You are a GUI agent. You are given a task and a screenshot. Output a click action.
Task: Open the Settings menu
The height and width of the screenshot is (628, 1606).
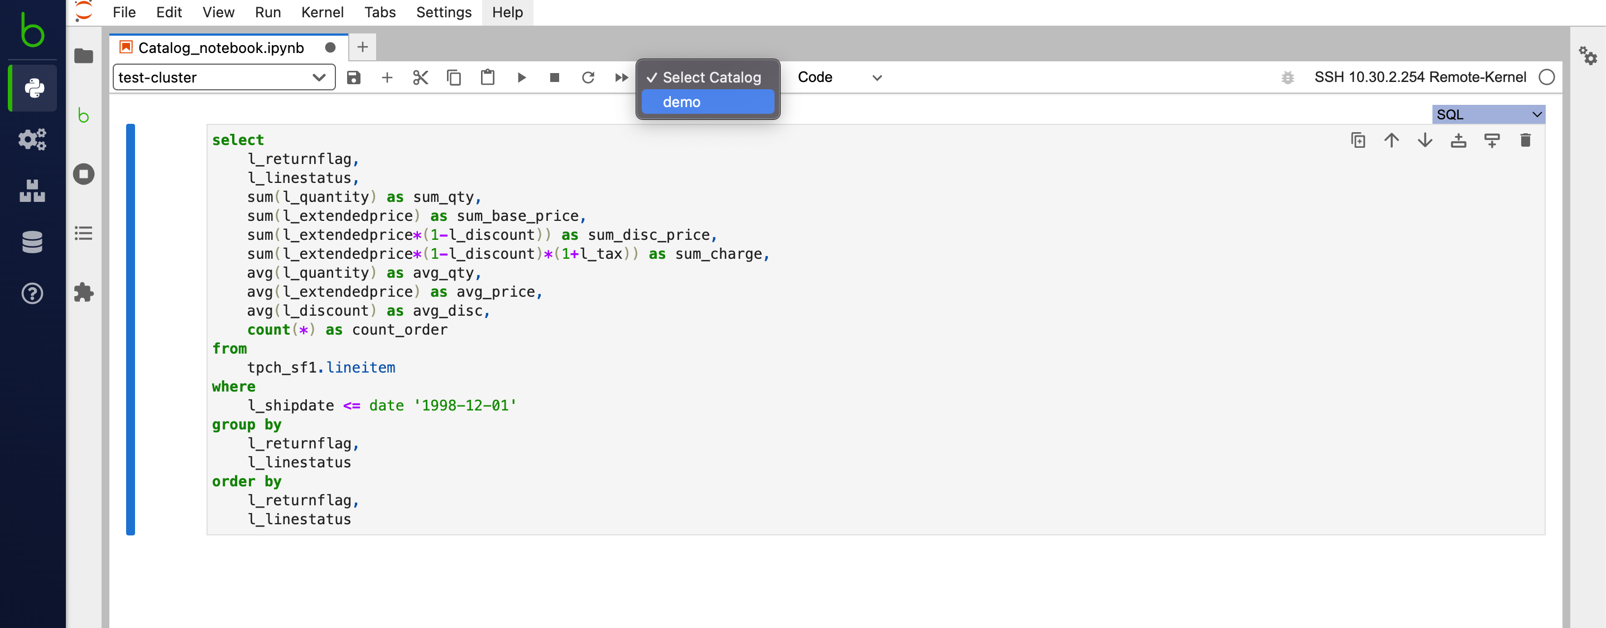tap(443, 12)
